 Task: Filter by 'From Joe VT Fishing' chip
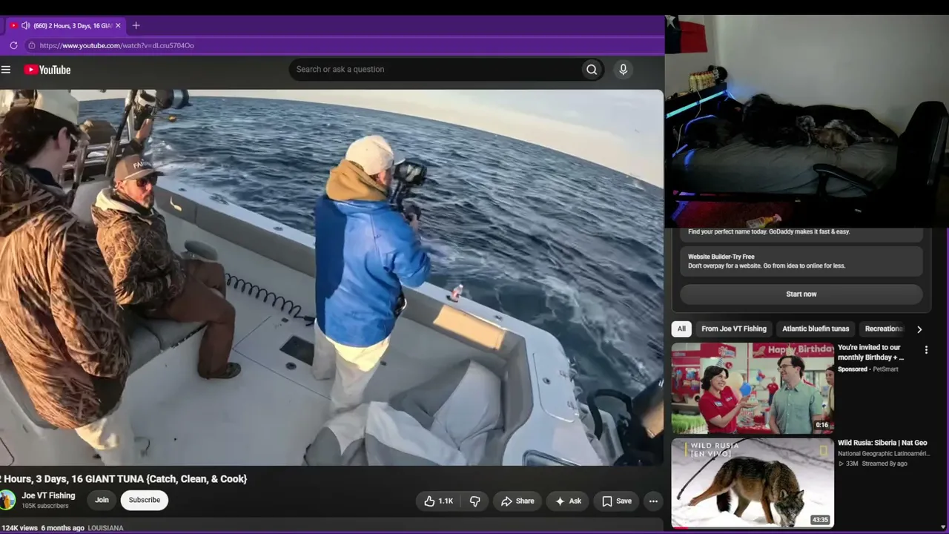coord(734,329)
